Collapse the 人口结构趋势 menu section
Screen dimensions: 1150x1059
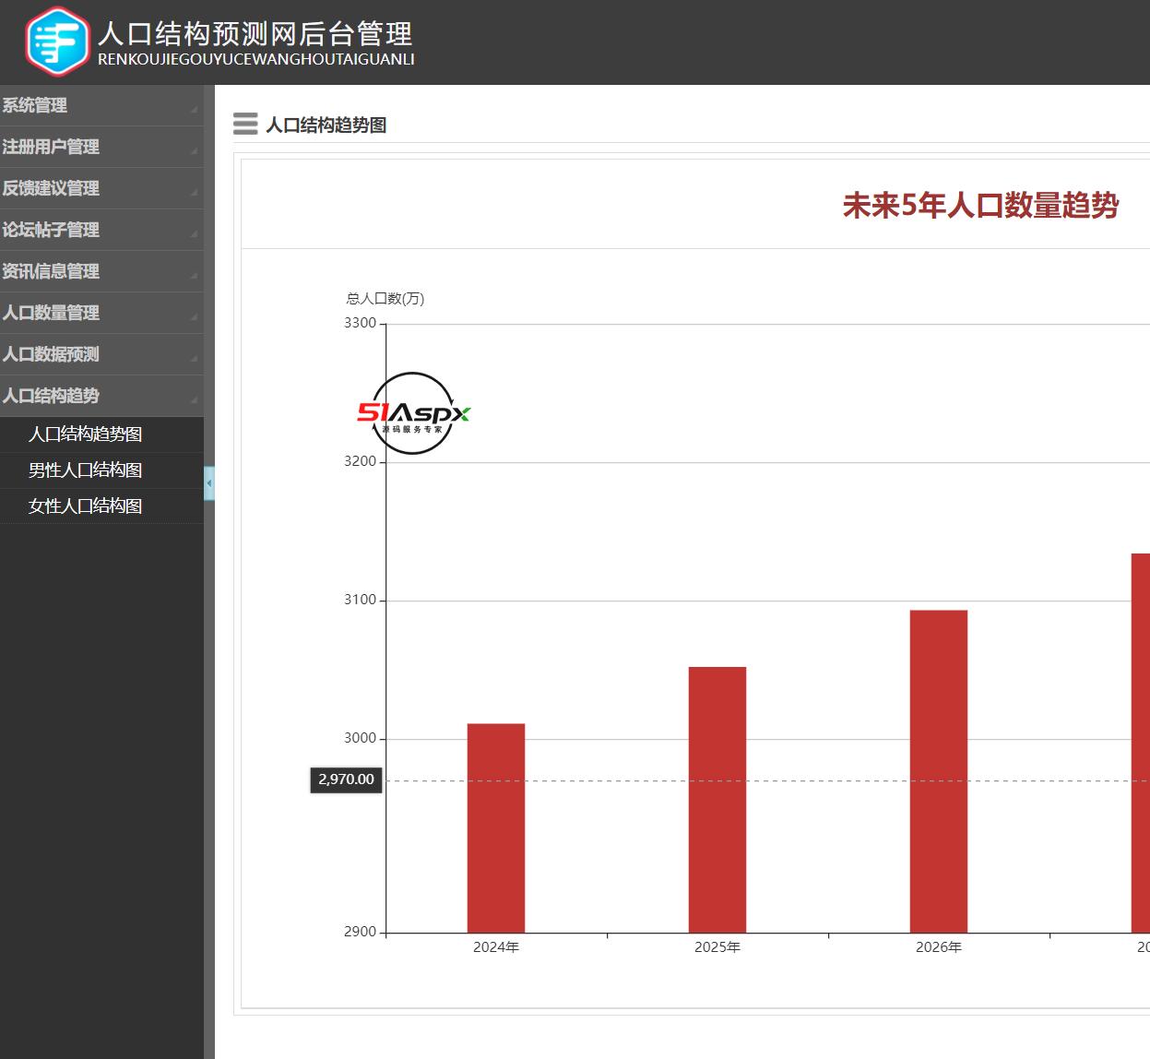click(x=101, y=396)
